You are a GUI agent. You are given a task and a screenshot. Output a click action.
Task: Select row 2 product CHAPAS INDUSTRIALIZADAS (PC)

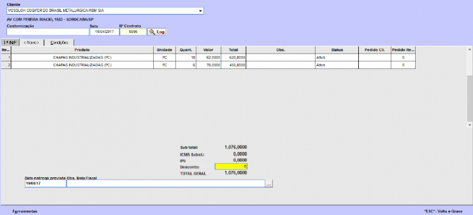[82, 65]
